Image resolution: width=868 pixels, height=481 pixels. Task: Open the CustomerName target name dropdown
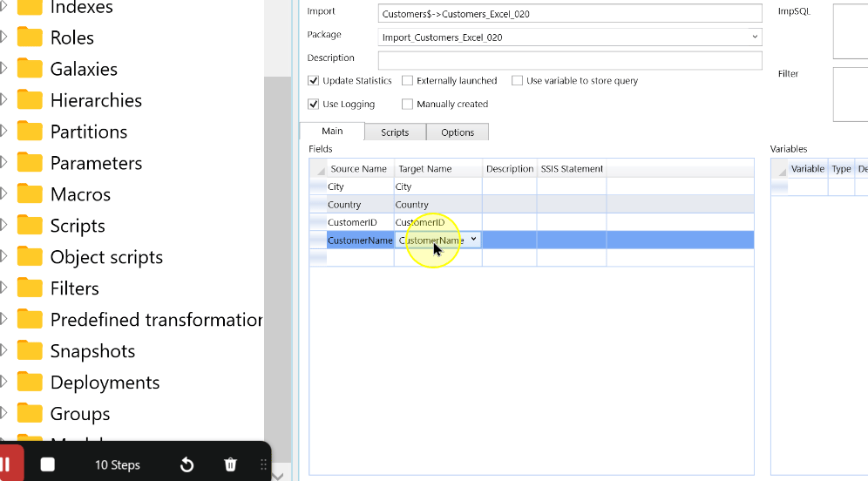[474, 239]
